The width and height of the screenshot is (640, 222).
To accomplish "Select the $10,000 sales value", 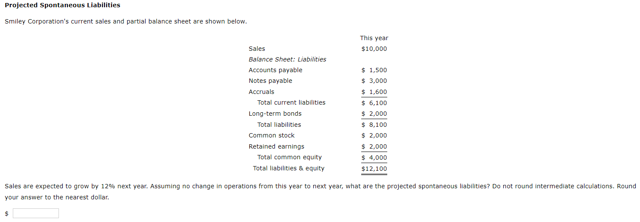I will coord(374,49).
